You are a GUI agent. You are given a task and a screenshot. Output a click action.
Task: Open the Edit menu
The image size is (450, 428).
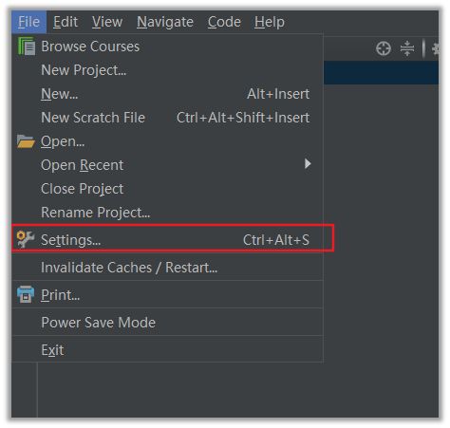coord(66,22)
